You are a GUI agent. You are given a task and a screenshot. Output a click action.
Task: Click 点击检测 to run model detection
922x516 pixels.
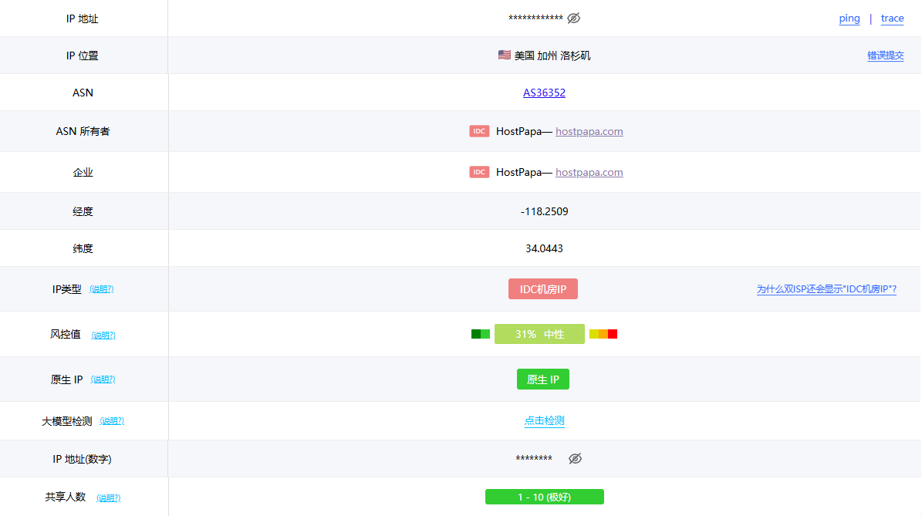coord(544,421)
